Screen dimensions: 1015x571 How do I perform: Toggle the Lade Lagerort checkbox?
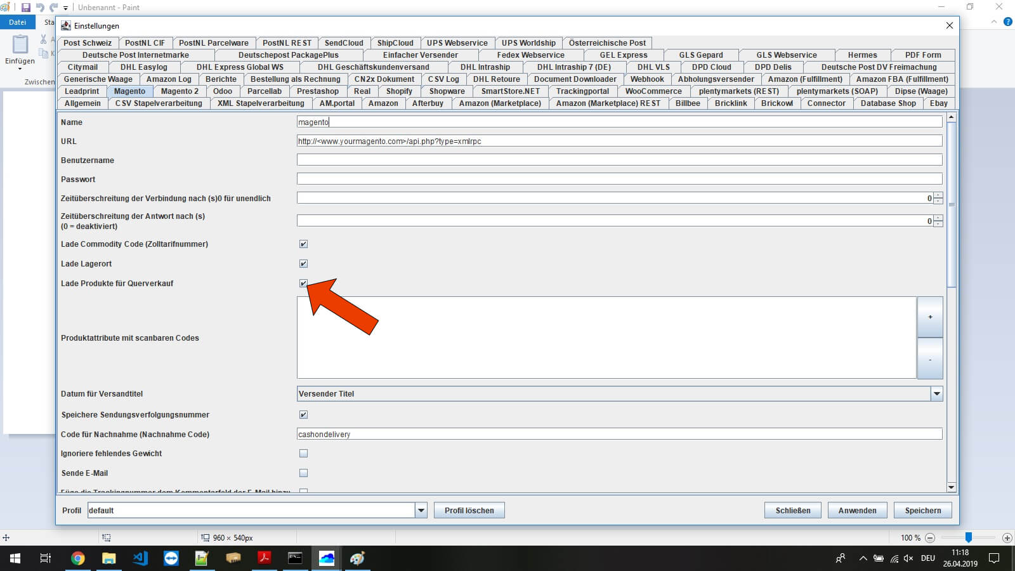tap(303, 264)
